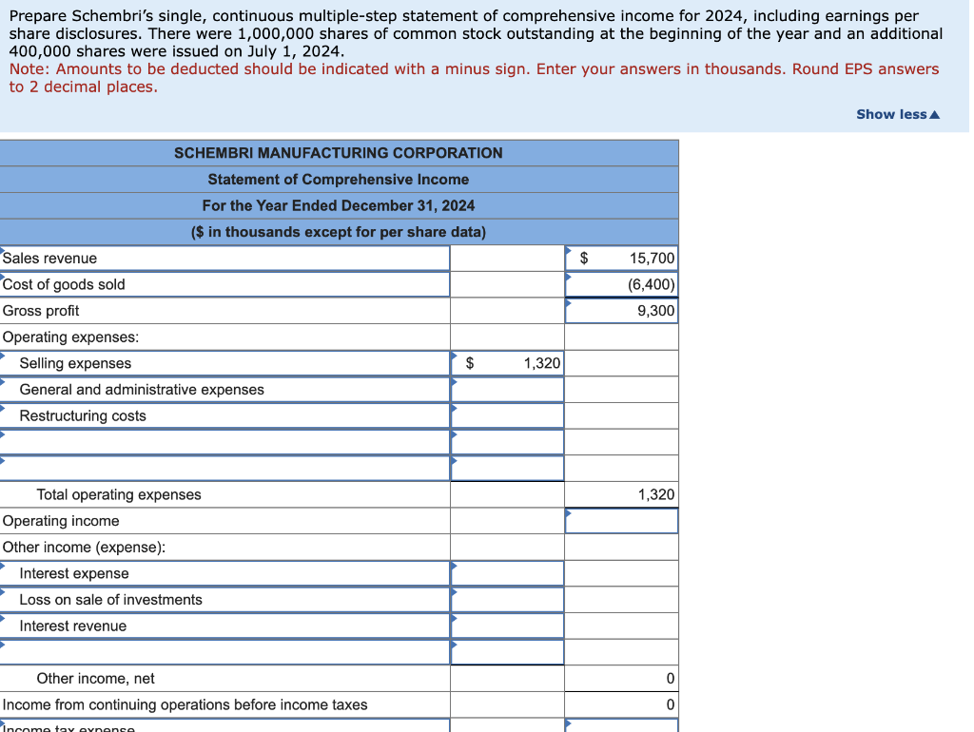
Task: Open the blank account label selector below Restructuring costs
Action: point(224,441)
